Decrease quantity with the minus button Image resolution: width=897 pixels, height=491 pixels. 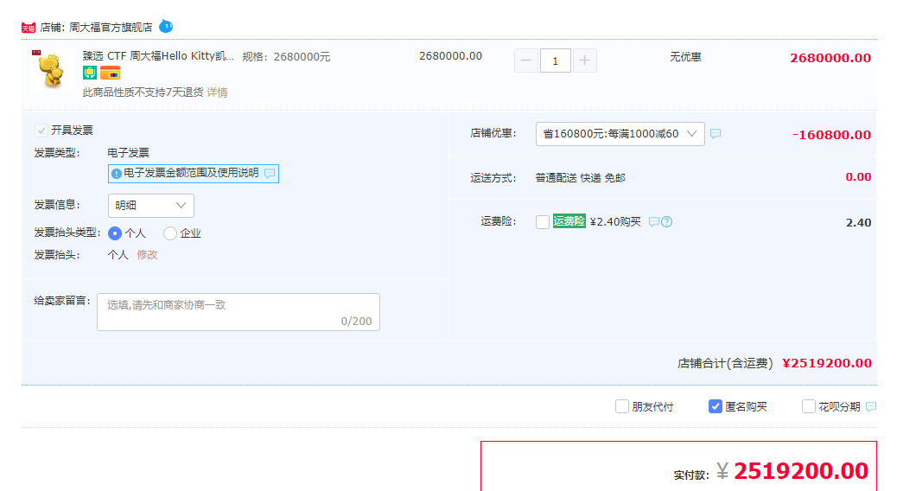(526, 61)
